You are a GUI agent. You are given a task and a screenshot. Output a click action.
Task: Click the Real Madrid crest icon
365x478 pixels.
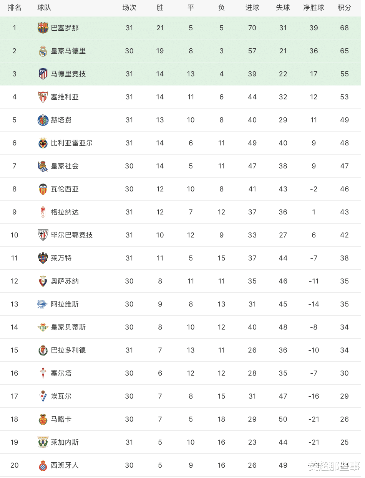point(43,51)
